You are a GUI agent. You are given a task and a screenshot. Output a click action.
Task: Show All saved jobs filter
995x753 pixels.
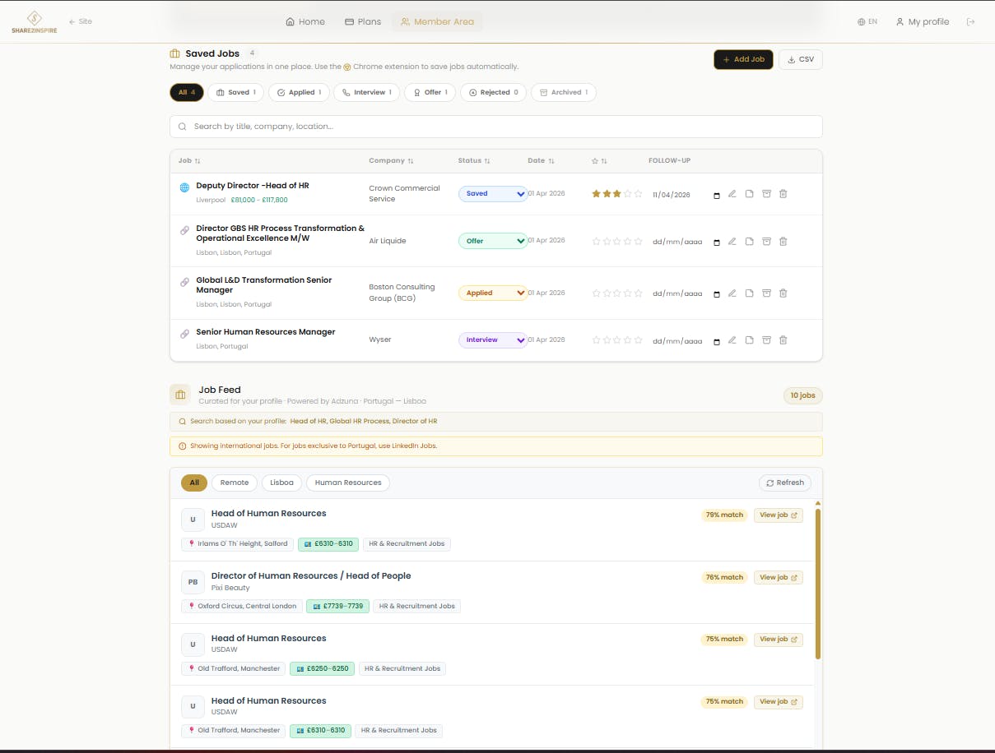pos(187,92)
